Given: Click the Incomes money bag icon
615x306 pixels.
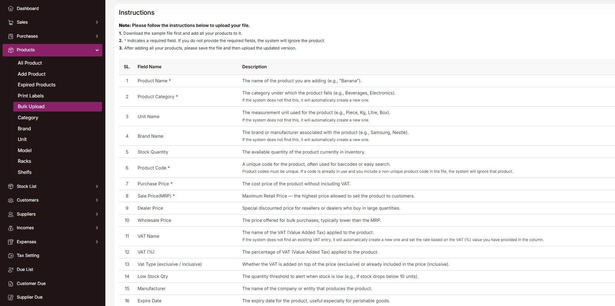Looking at the screenshot, I should [x=11, y=228].
